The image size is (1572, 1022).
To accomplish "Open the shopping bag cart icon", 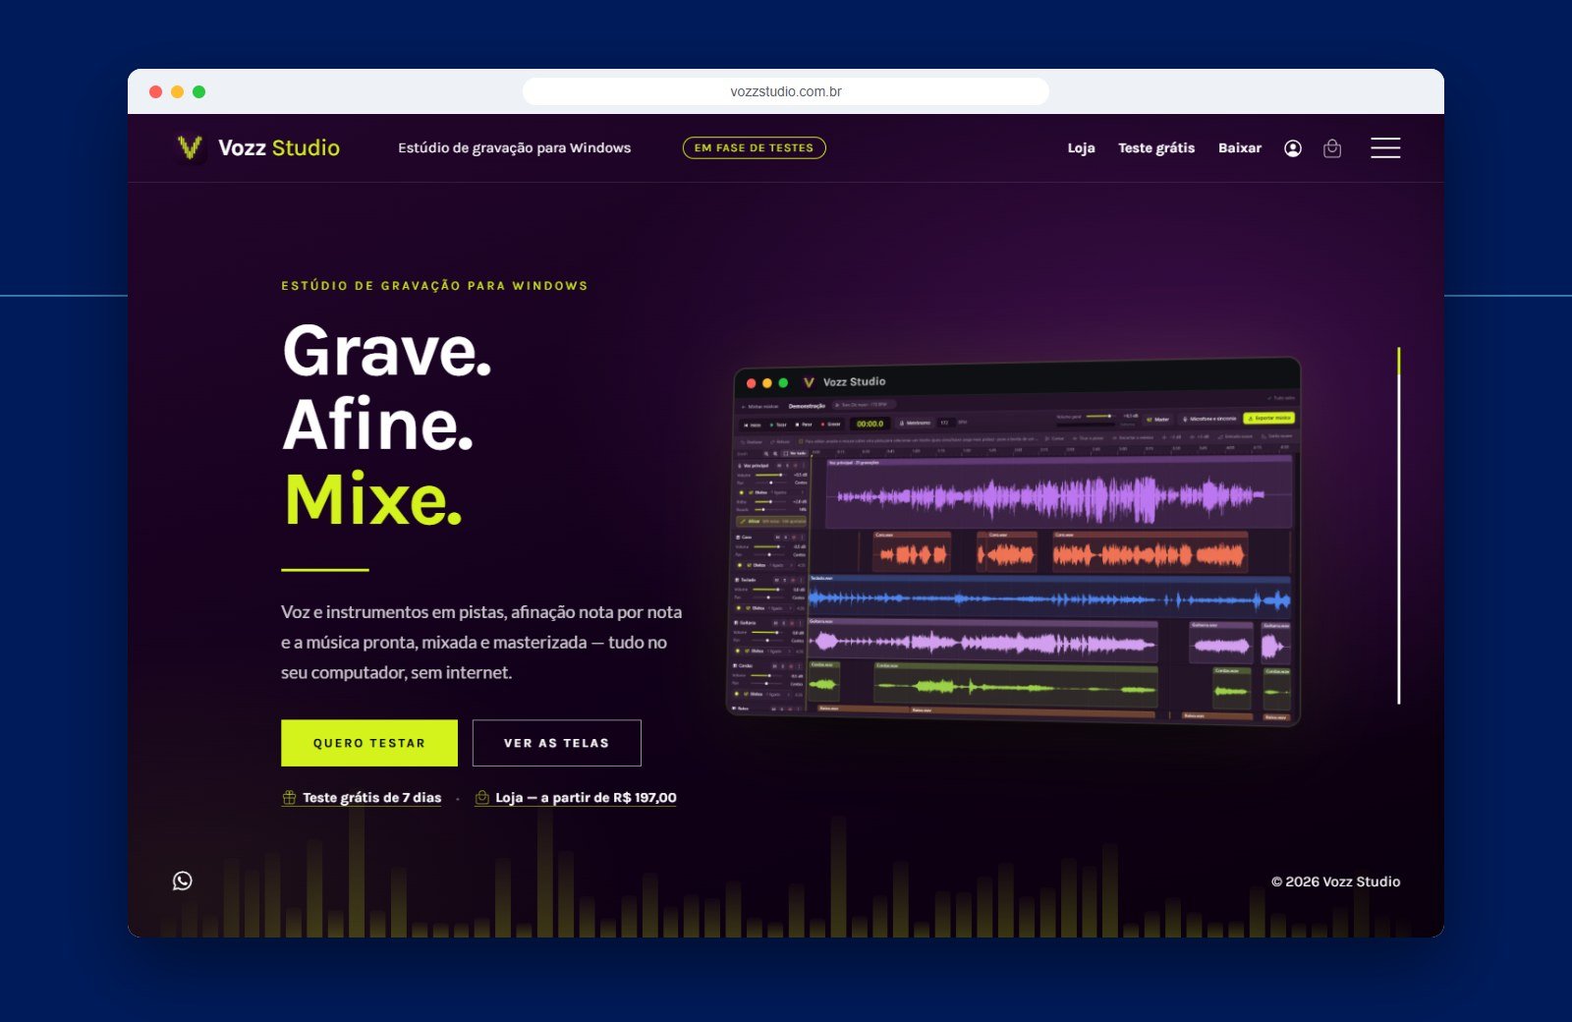I will [x=1332, y=148].
